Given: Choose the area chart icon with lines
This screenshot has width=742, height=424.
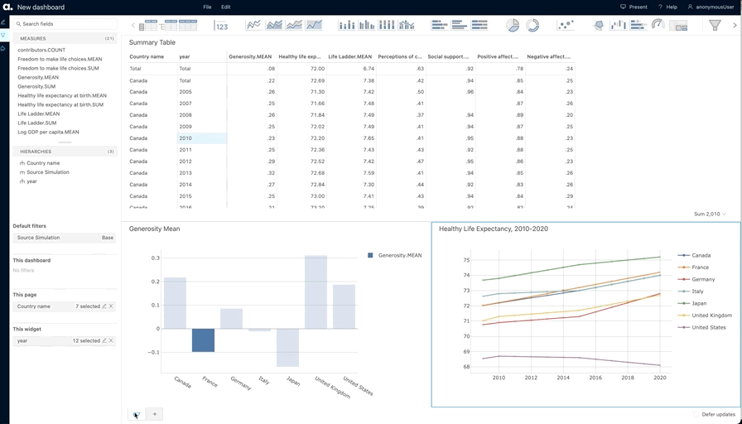Looking at the screenshot, I should click(274, 25).
